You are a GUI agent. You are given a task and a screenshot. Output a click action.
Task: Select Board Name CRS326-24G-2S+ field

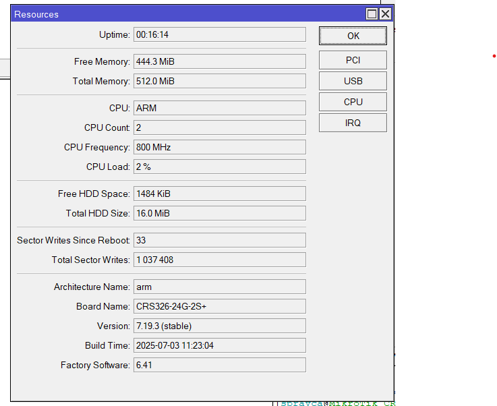(220, 306)
